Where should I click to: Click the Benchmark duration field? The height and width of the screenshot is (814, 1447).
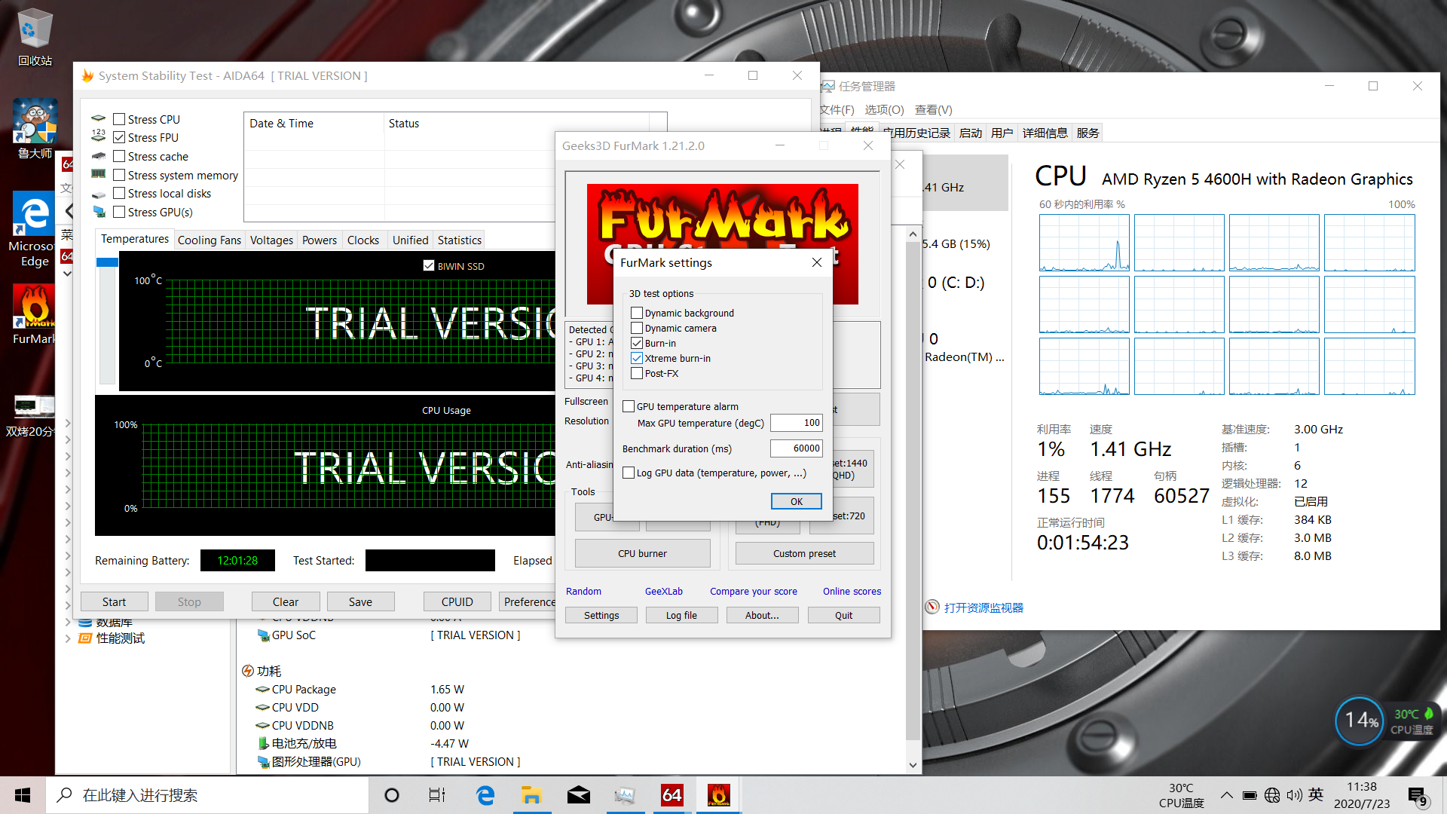(x=796, y=448)
